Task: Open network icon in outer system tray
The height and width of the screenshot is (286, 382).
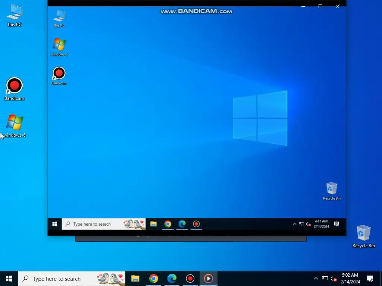Action: 325,279
